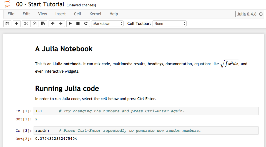Image resolution: width=266 pixels, height=147 pixels.
Task: Click the Julia 0.4.6 kernel name
Action: pyautogui.click(x=247, y=14)
